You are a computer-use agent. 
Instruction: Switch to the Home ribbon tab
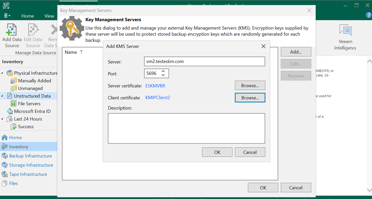click(x=28, y=16)
